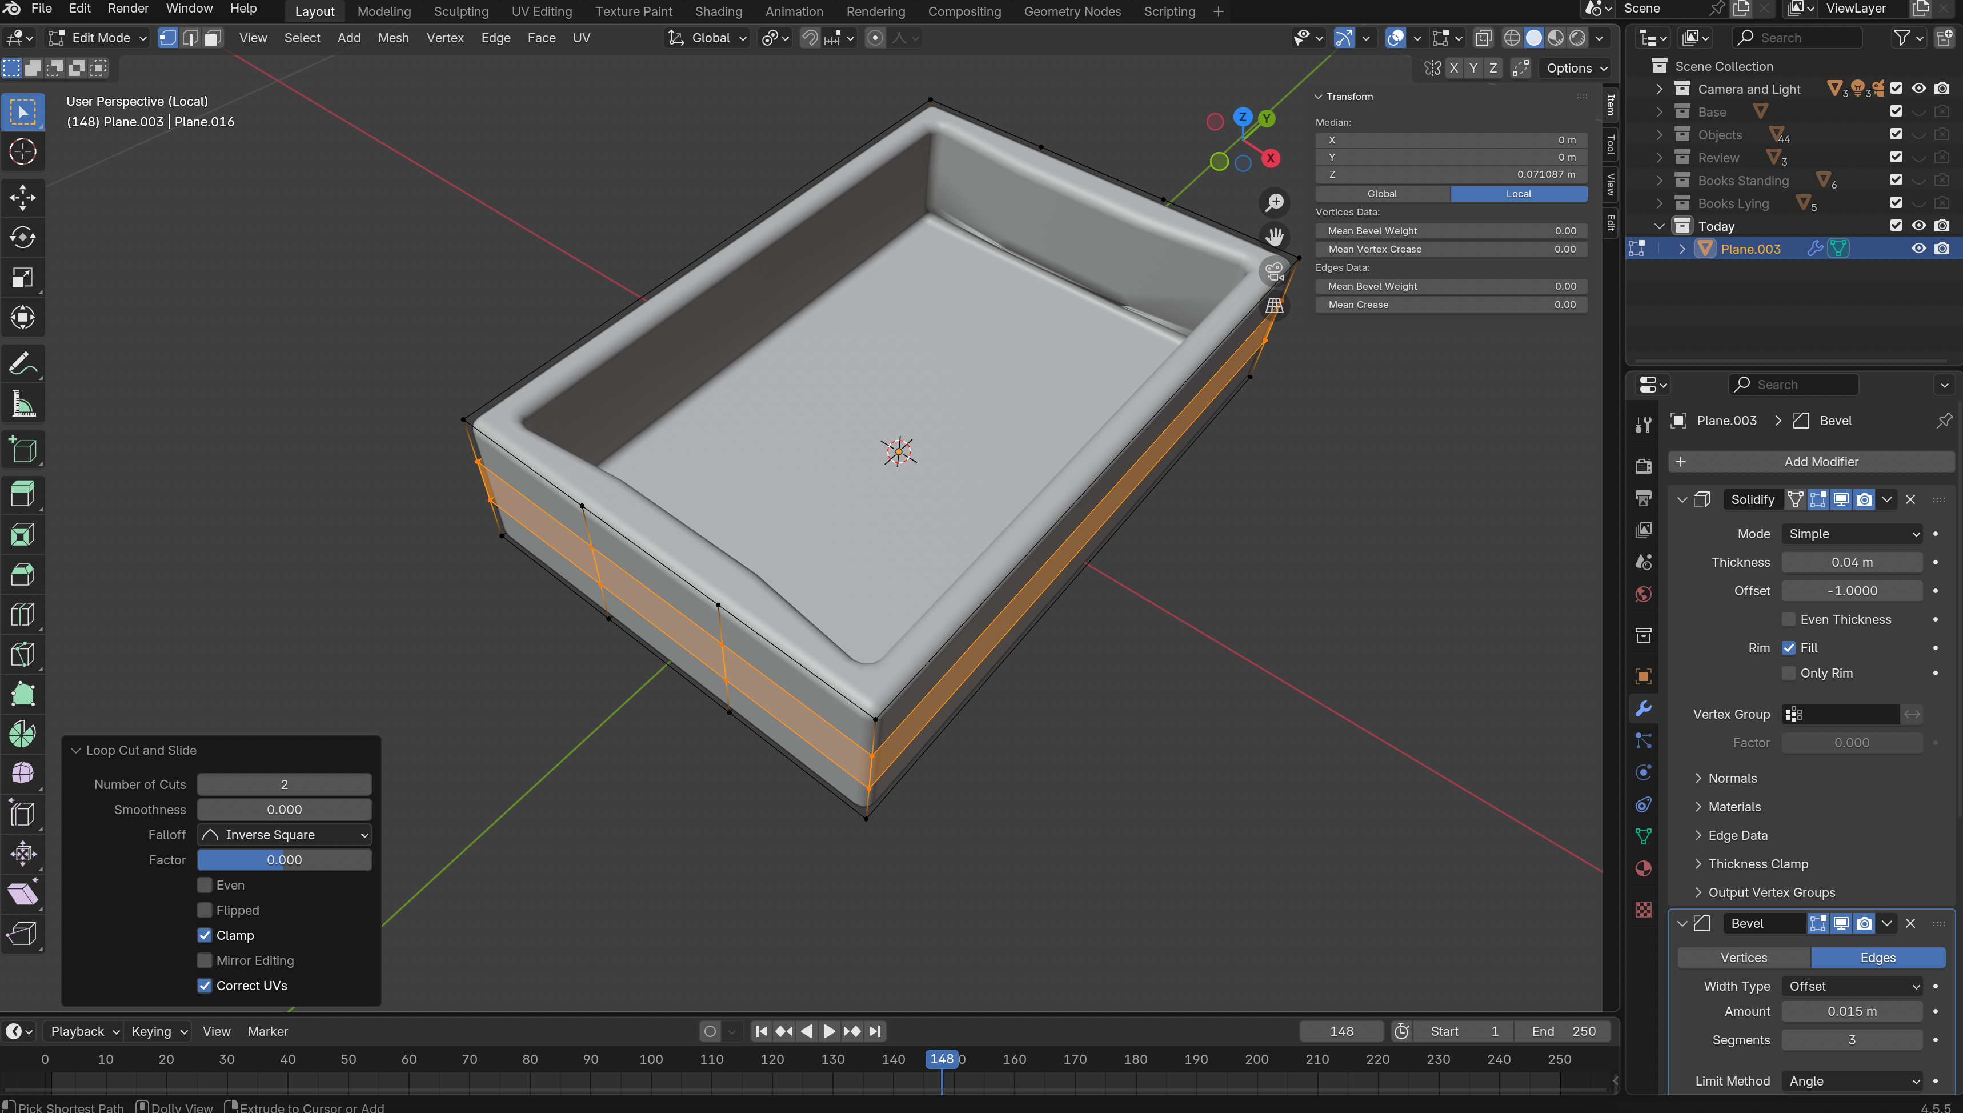Jump to the timeline end frame
The image size is (1963, 1113).
tap(876, 1031)
